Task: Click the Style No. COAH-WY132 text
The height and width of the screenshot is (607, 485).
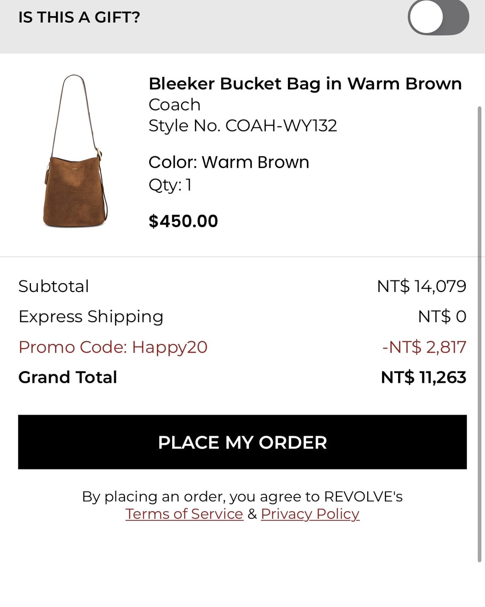Action: [243, 126]
